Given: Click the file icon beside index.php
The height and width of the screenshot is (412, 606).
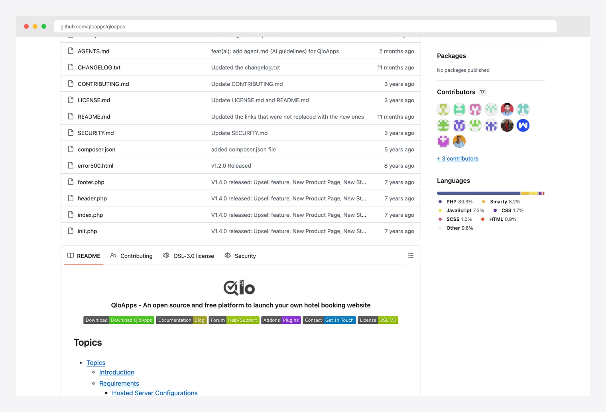Looking at the screenshot, I should click(x=71, y=214).
